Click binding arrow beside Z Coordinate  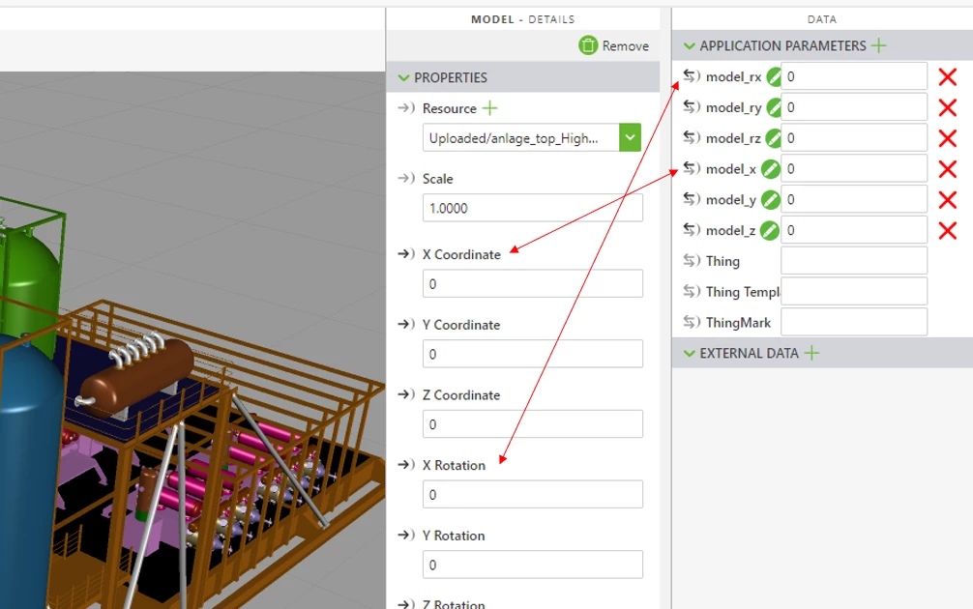[406, 393]
